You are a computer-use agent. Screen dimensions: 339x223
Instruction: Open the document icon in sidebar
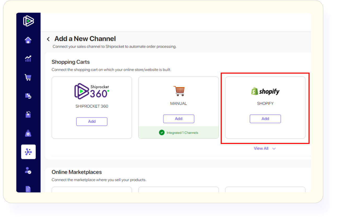28,189
